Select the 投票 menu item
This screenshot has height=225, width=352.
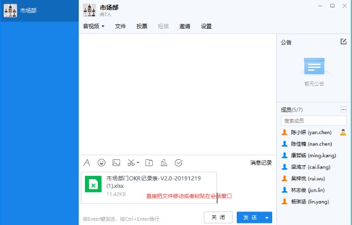click(142, 26)
